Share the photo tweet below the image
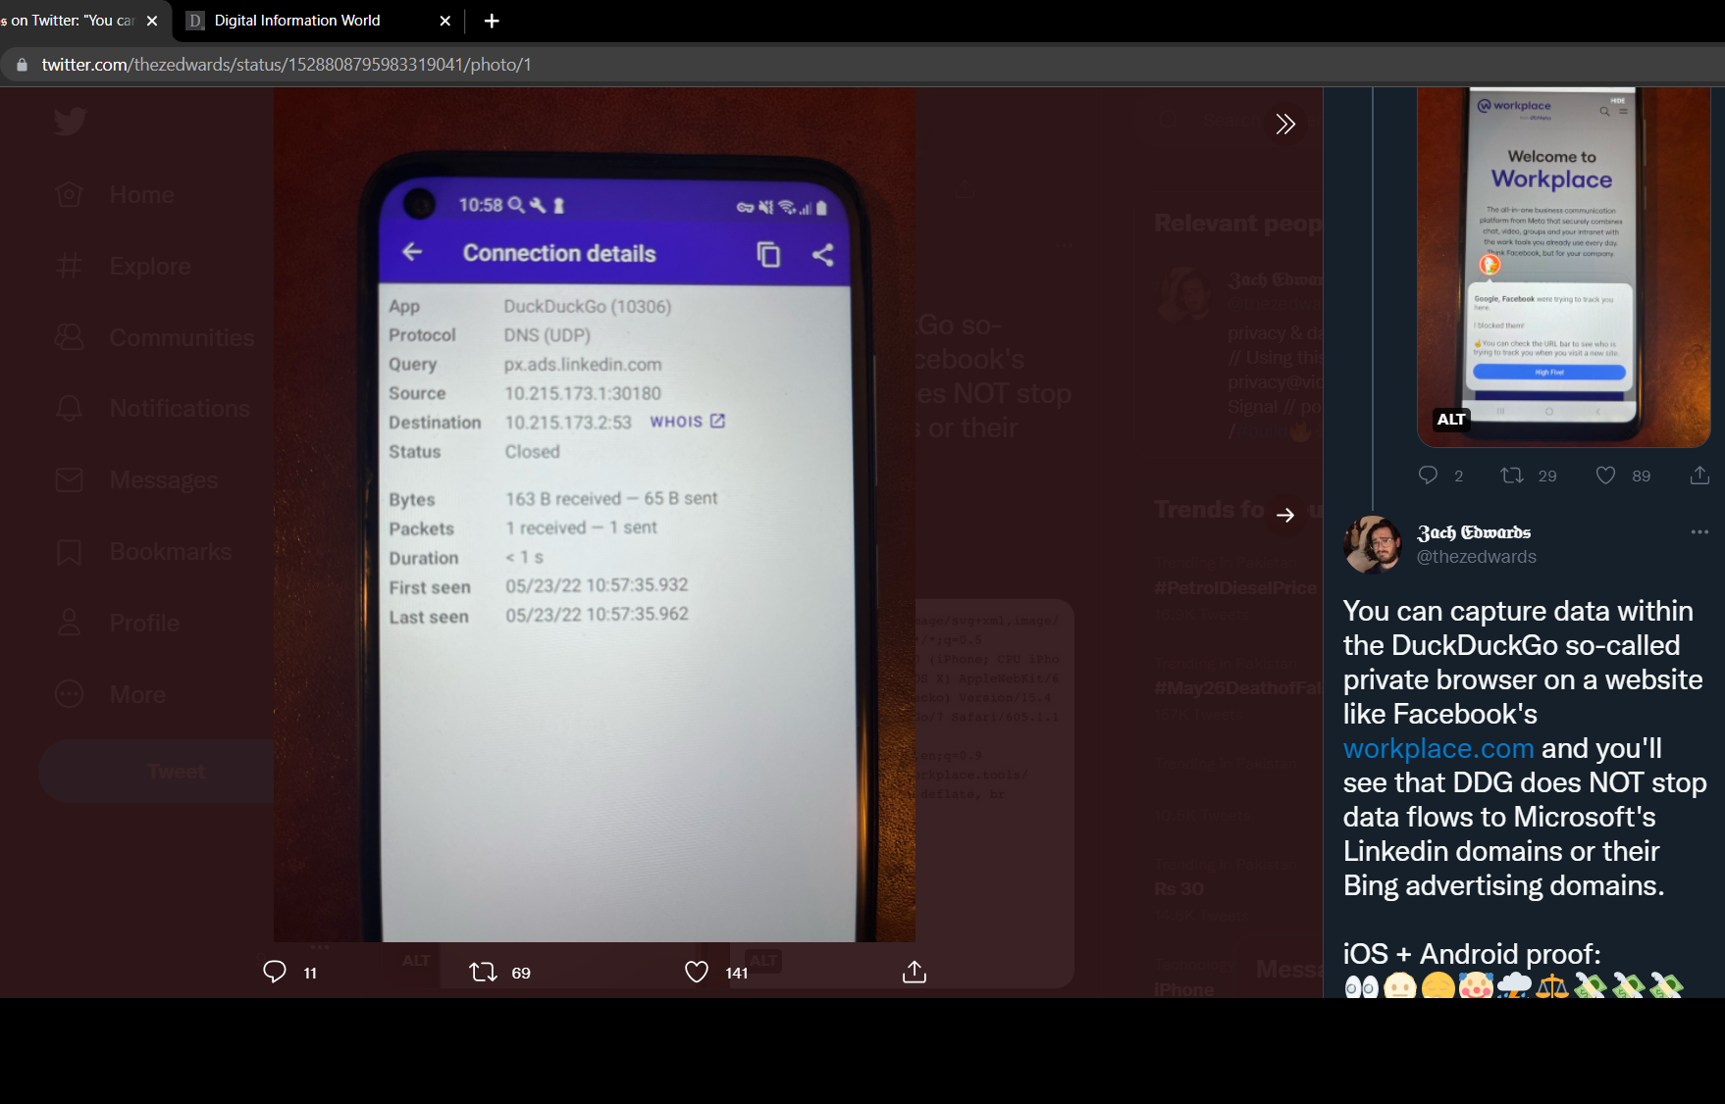This screenshot has height=1104, width=1725. tap(914, 972)
